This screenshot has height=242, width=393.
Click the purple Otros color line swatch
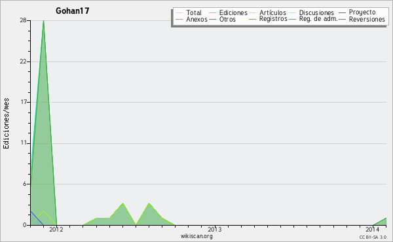click(x=212, y=19)
